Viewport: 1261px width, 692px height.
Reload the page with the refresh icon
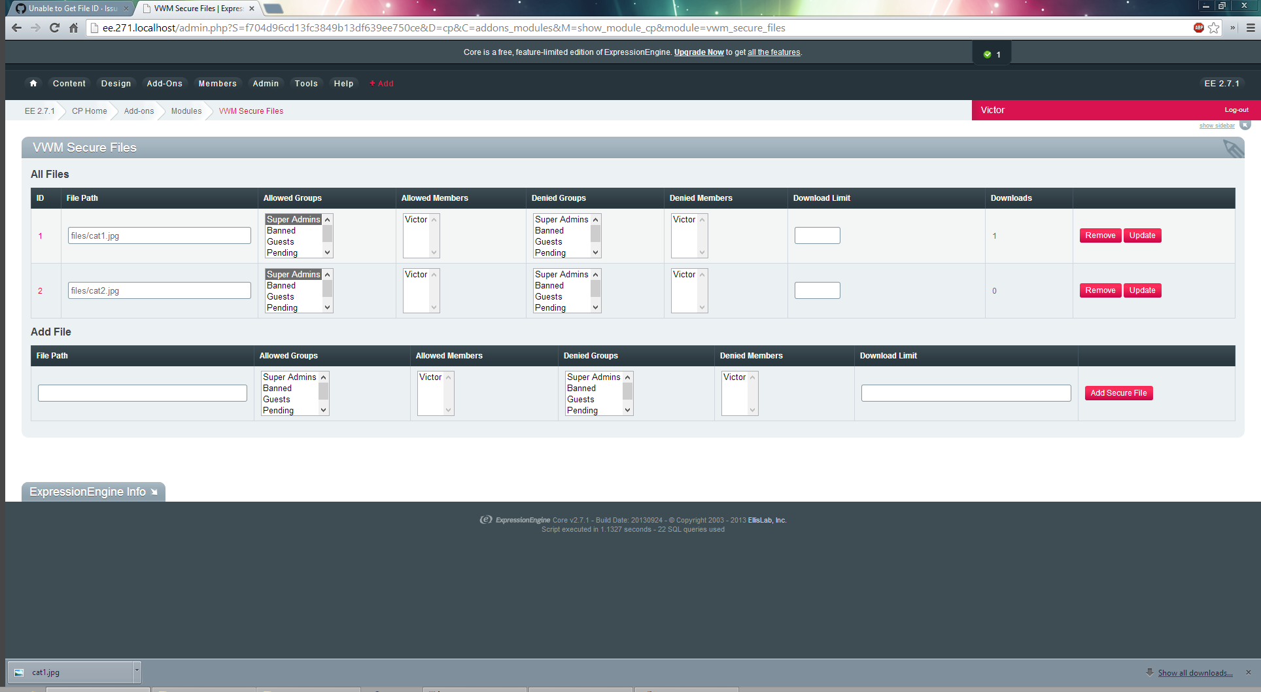[x=54, y=27]
